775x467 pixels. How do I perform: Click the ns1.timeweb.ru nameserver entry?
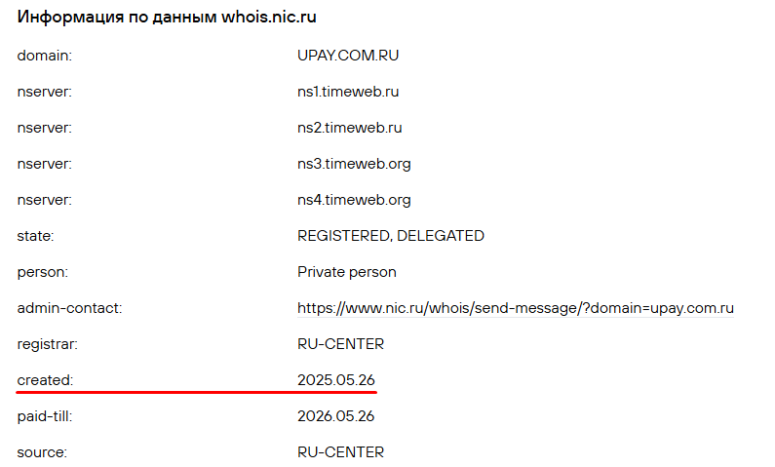click(348, 92)
